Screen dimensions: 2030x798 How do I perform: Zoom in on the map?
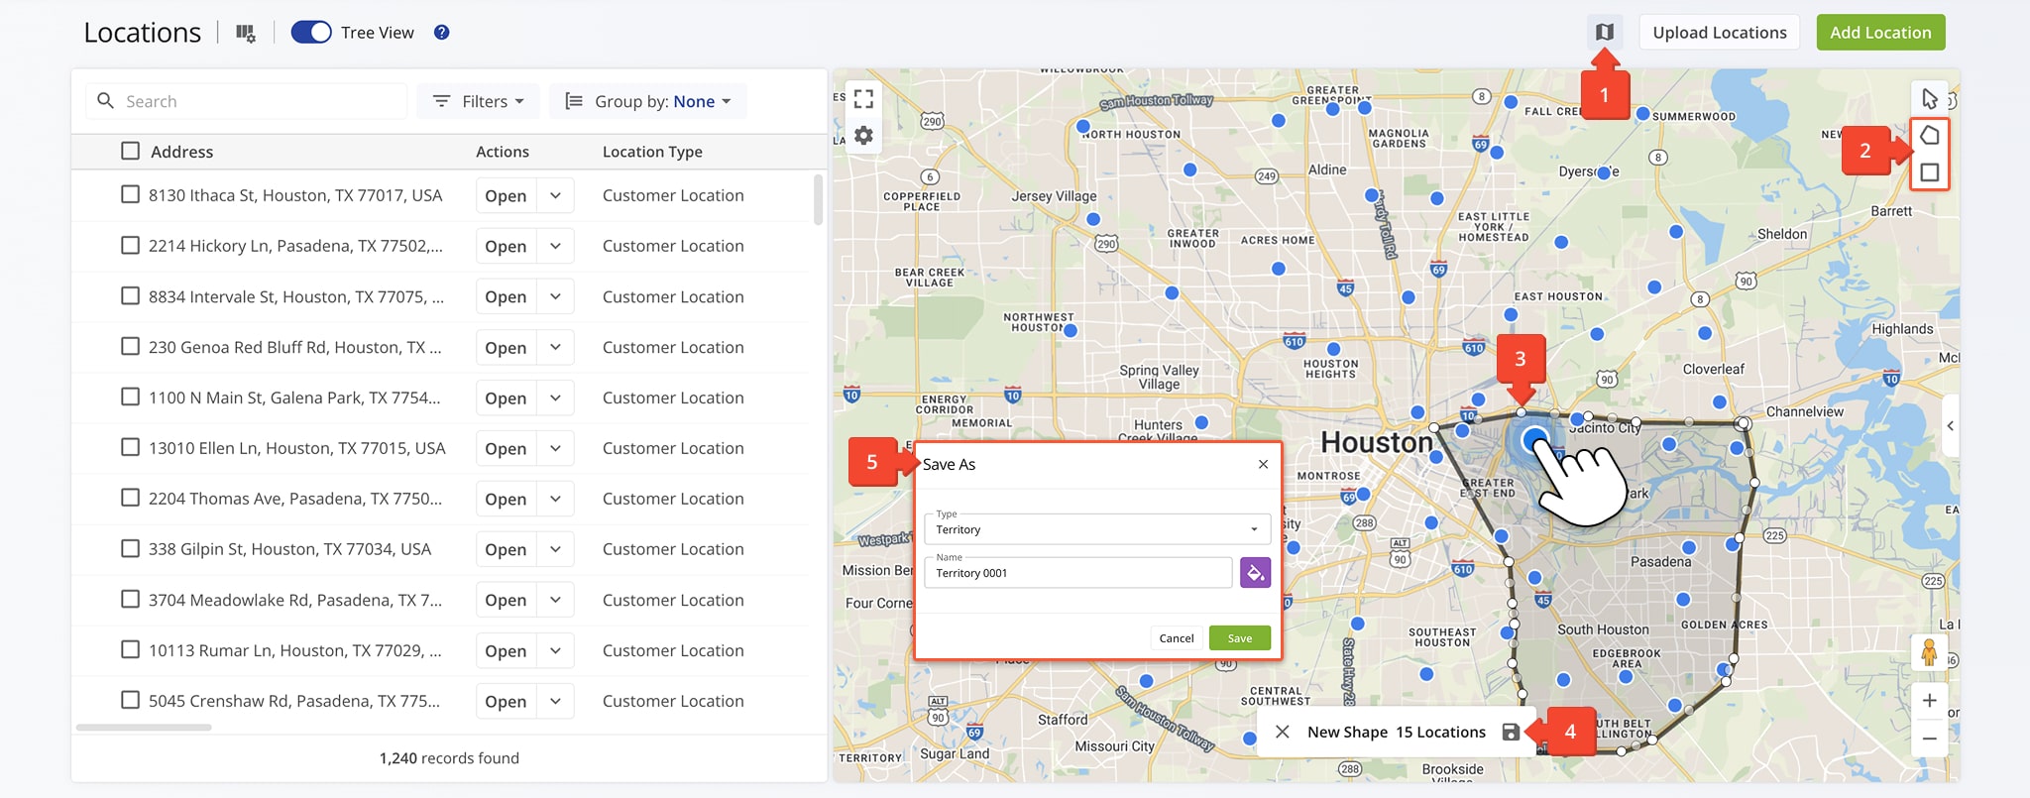point(1929,701)
